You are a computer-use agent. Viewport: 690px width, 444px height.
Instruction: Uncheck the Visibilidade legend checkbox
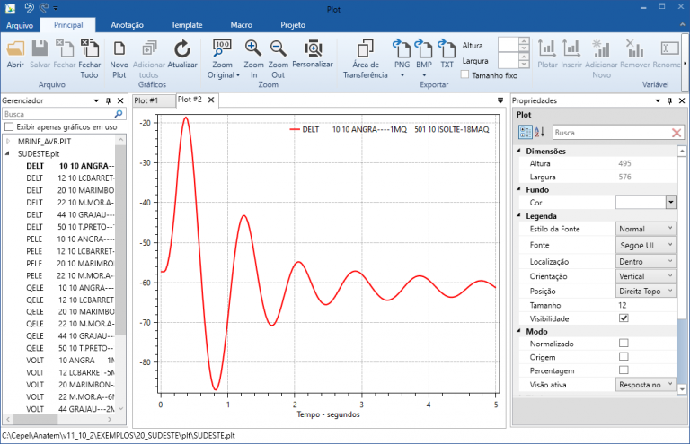click(624, 318)
